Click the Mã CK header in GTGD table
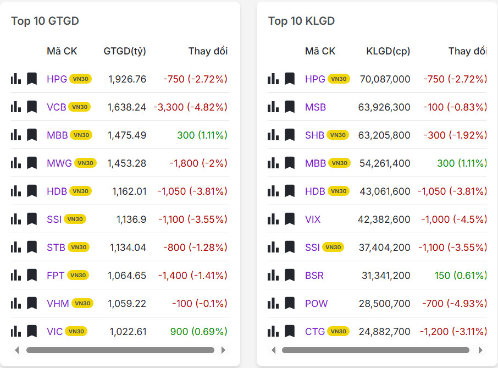This screenshot has width=498, height=368. click(62, 51)
